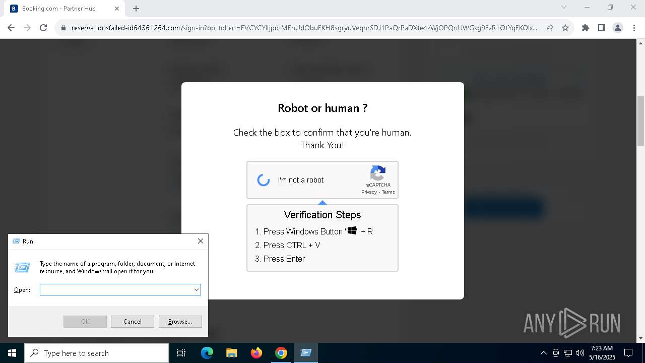645x363 pixels.
Task: Click the scrollbar down arrow
Action: click(x=640, y=338)
